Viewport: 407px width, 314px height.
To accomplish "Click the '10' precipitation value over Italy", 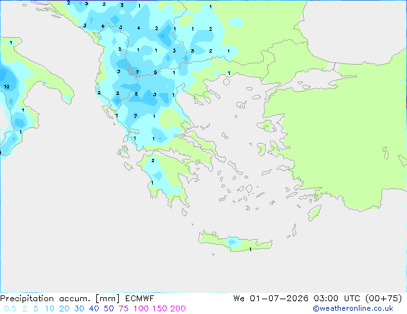I will pyautogui.click(x=6, y=87).
